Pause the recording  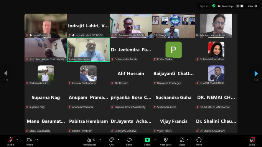238,6
